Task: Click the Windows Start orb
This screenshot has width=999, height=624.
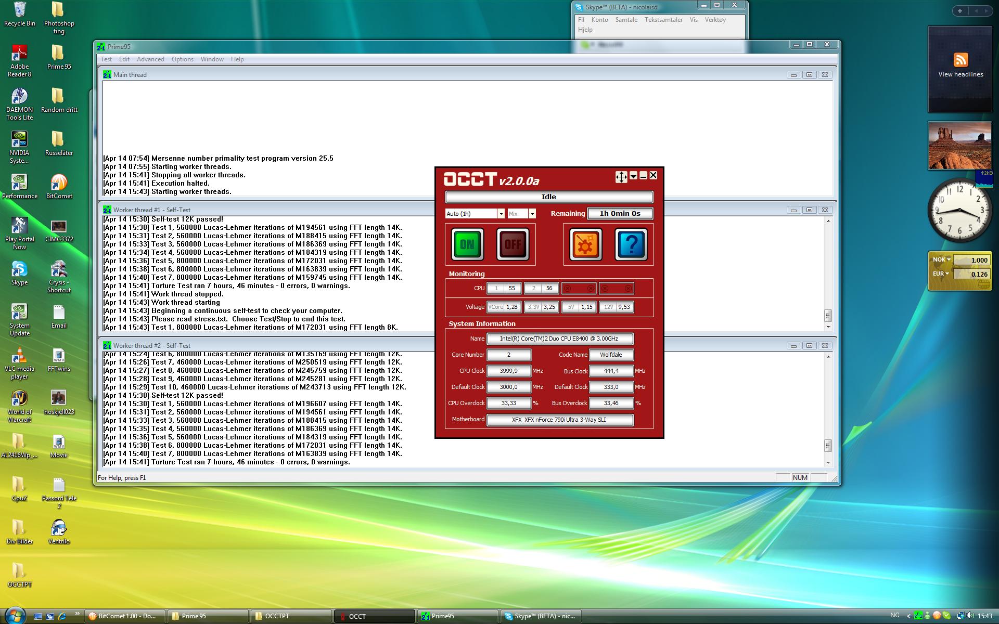Action: 15,616
